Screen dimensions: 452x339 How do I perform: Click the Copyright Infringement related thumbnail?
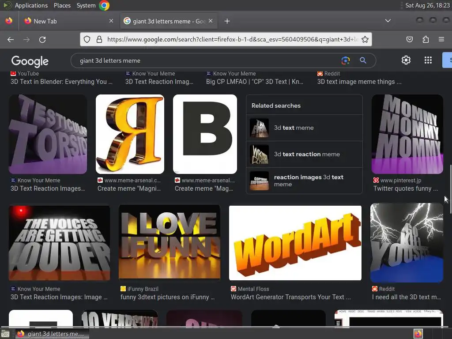coord(259,181)
